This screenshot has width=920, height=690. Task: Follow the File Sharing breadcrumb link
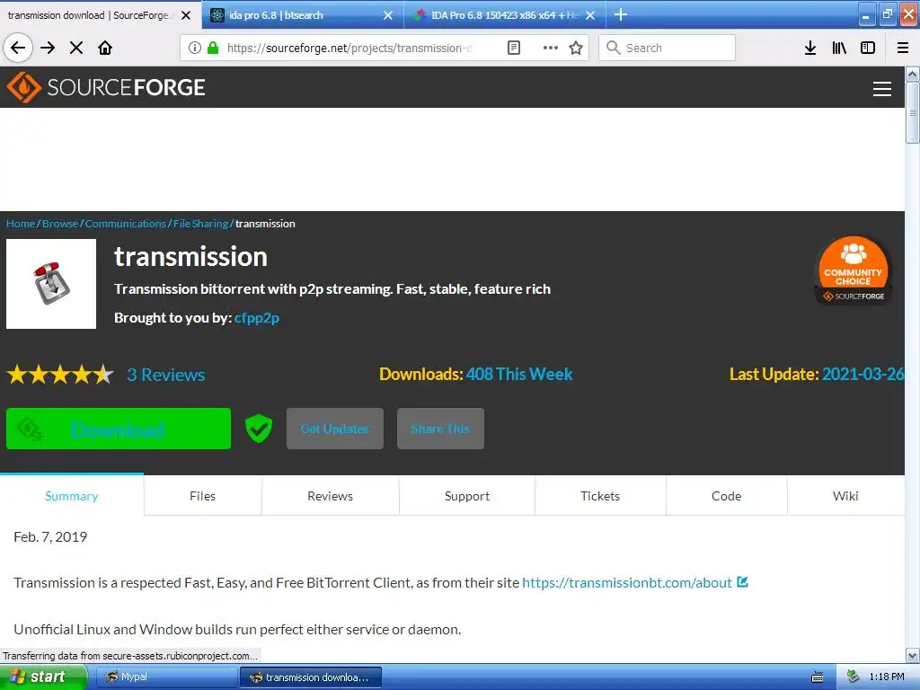coord(200,224)
